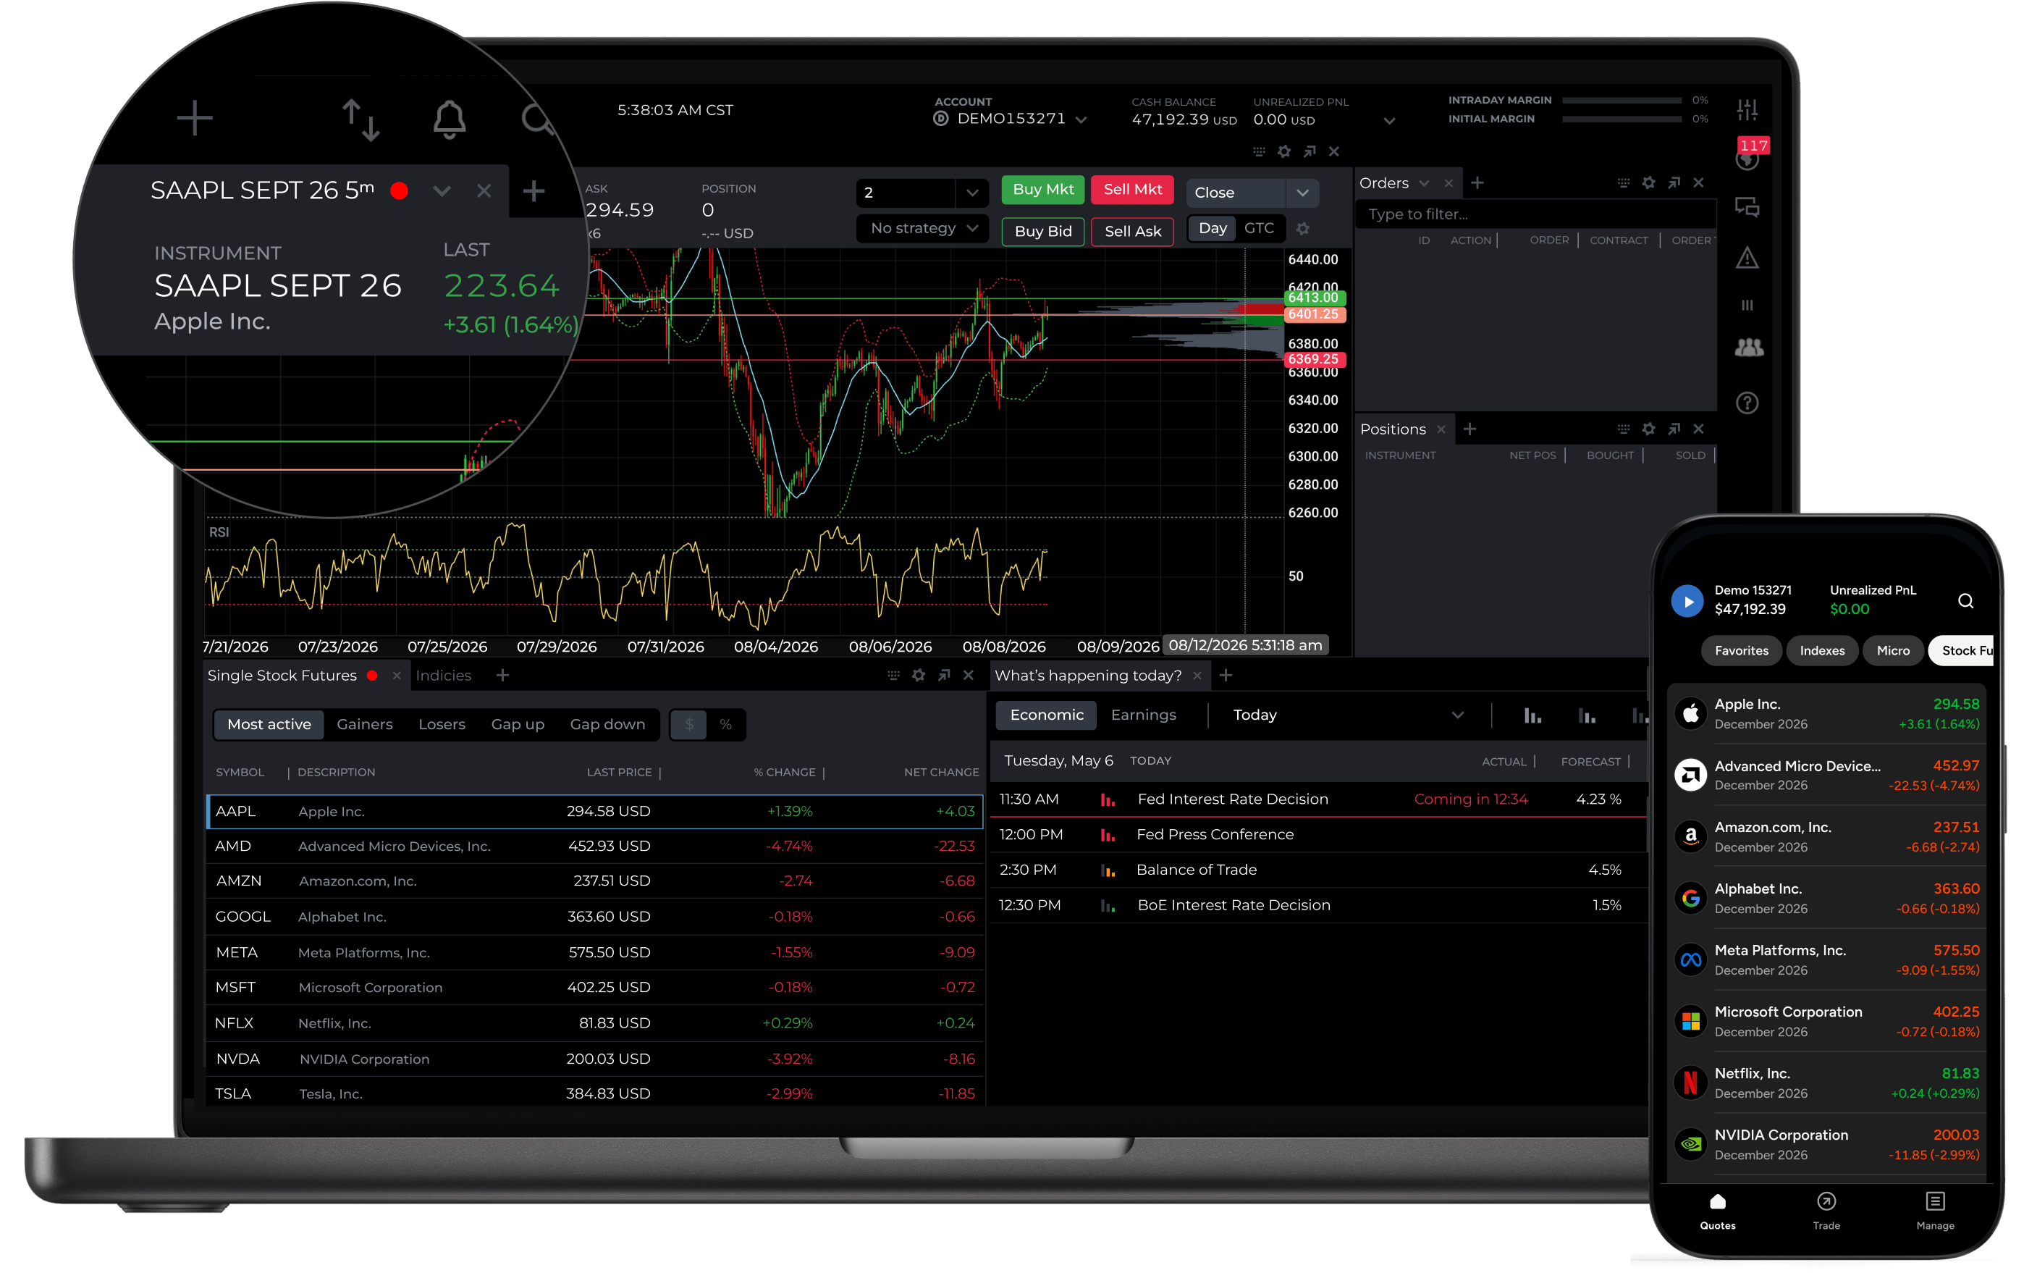Open Orders panel gear settings
The image size is (2024, 1273).
[x=1648, y=182]
